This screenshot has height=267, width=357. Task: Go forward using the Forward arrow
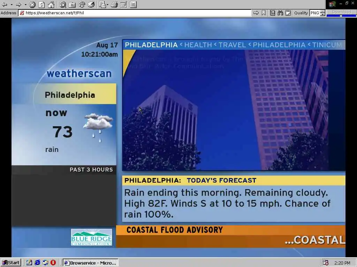(x=19, y=4)
